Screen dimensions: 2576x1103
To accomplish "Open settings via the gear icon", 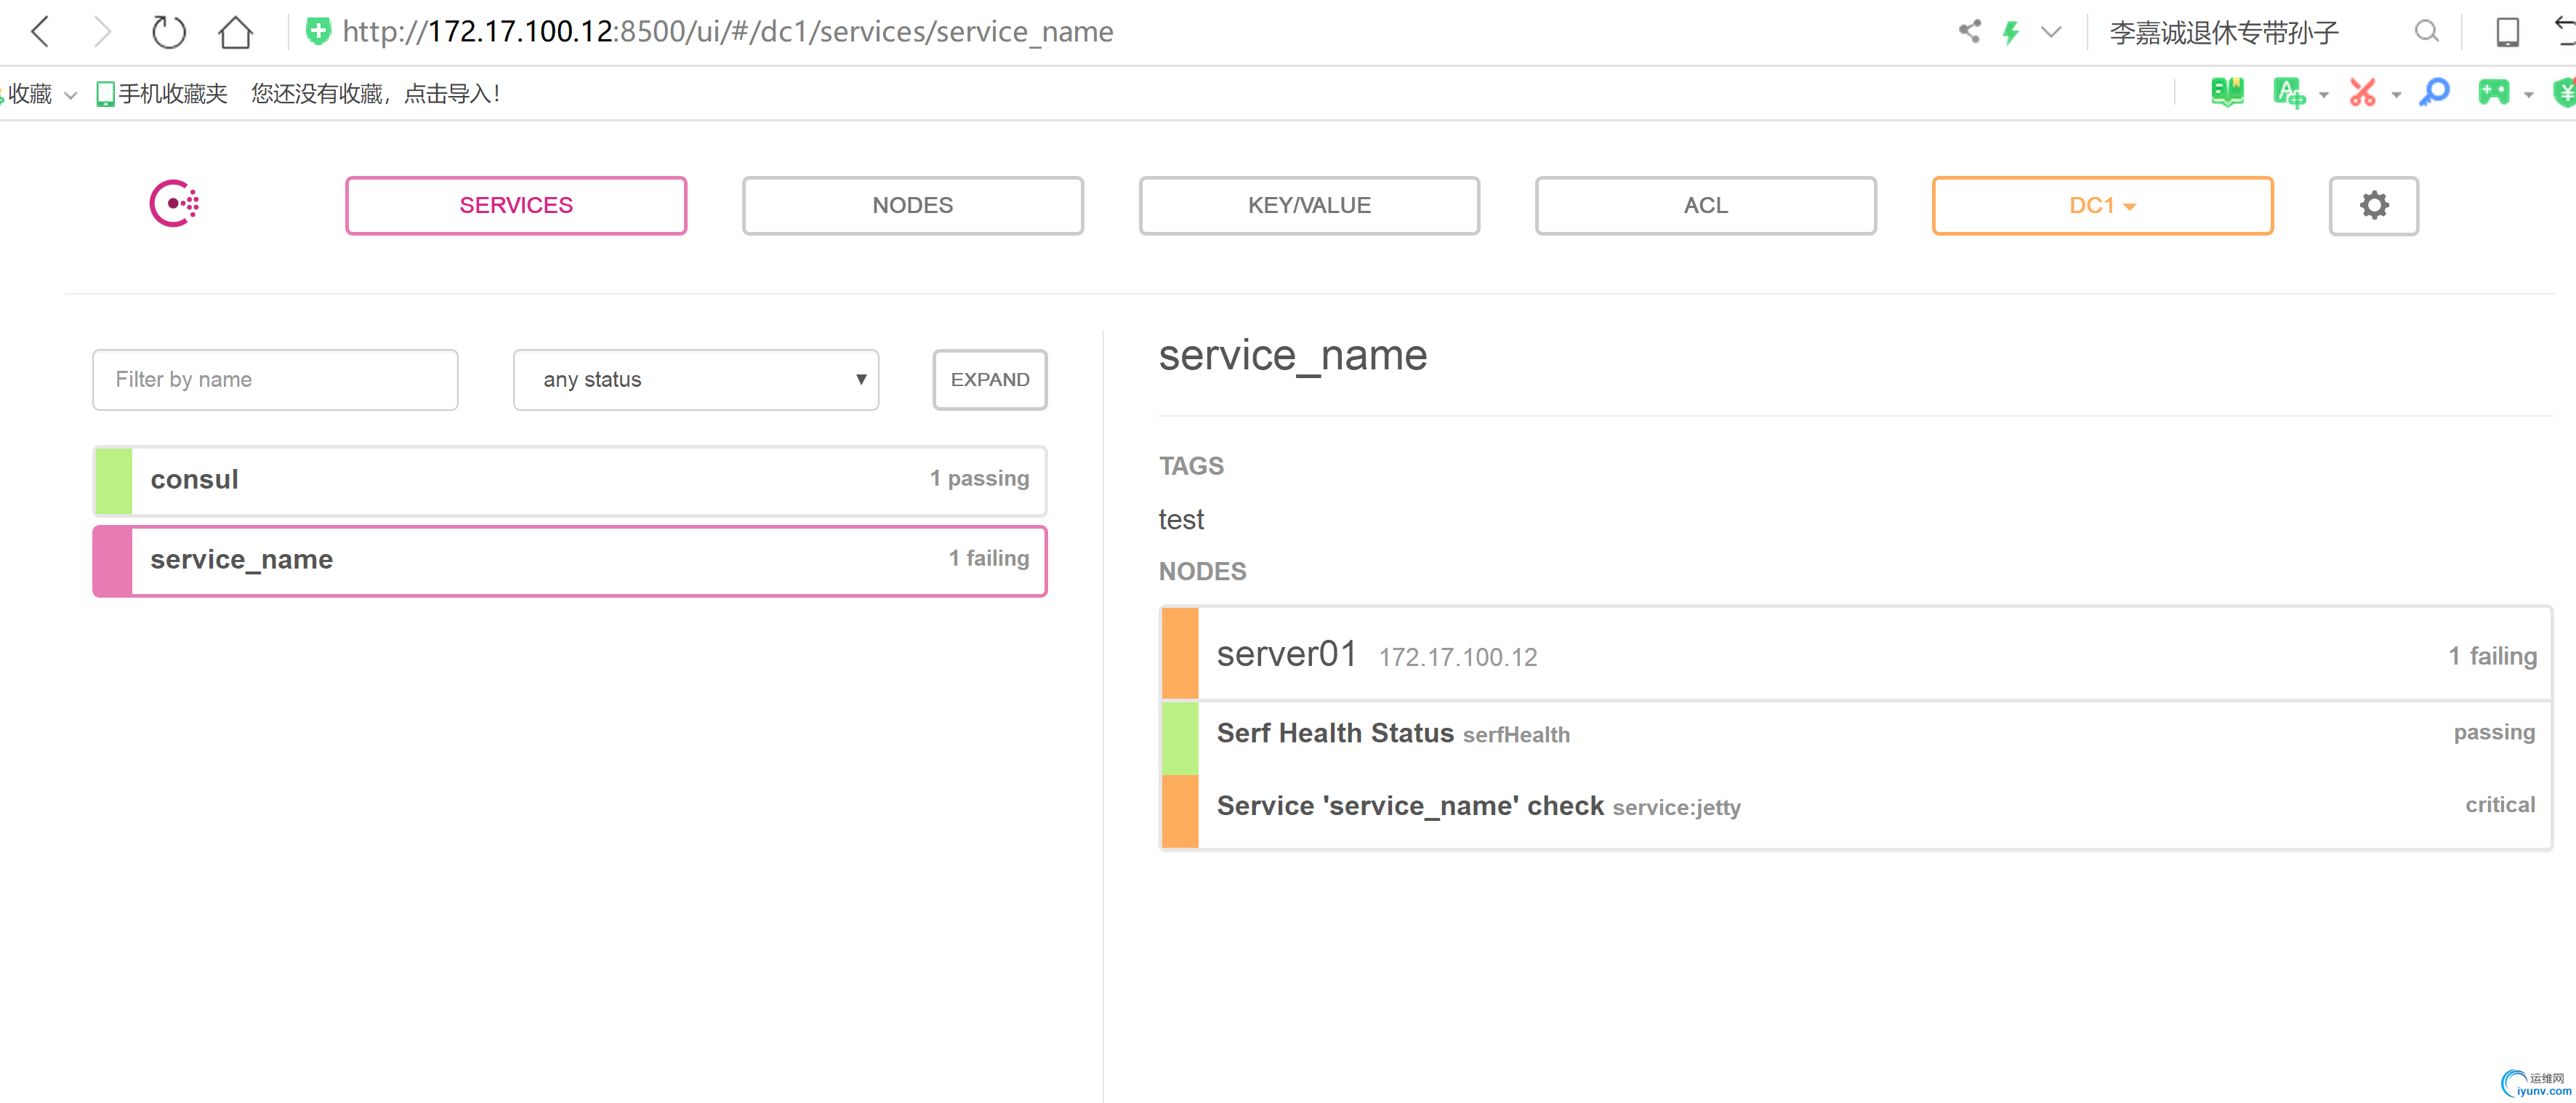I will [x=2373, y=206].
